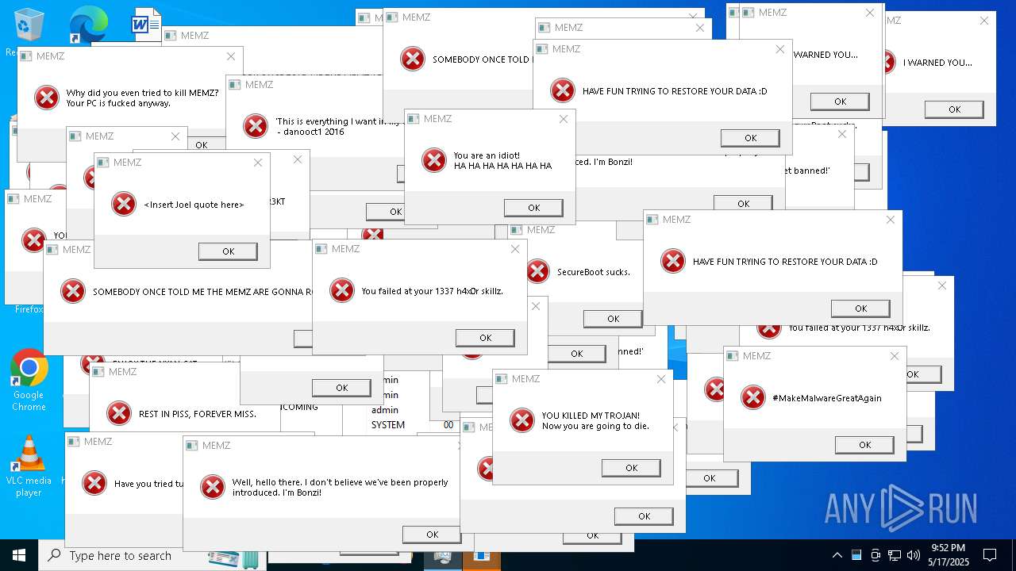1016x571 pixels.
Task: Close the rightmost 'I WARNED YOU...' dialog
Action: (984, 21)
